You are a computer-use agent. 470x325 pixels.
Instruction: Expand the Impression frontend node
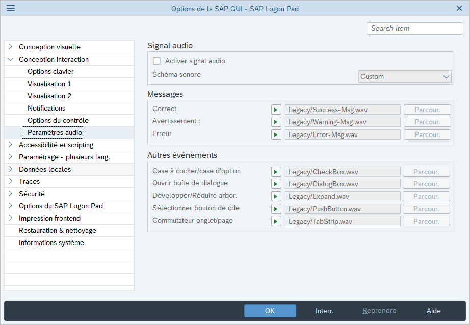tap(11, 218)
